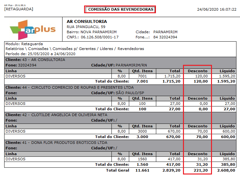Screen dimensions: 240x179
Task: Click Desconto value 120,00 in client 43 DIVERSOS row
Action: [x=201, y=76]
